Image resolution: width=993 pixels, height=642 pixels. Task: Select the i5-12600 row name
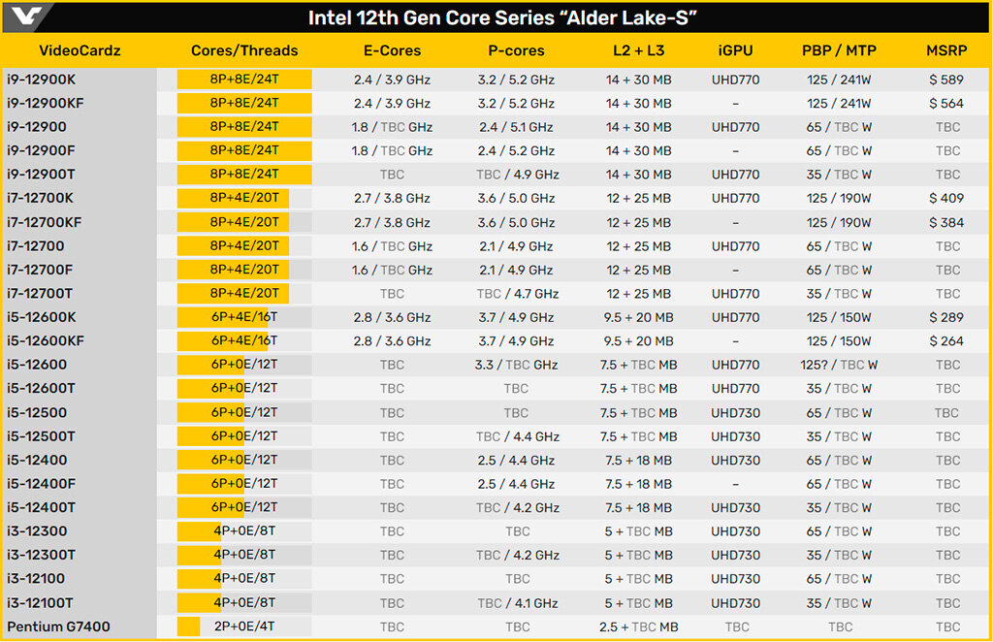point(37,365)
